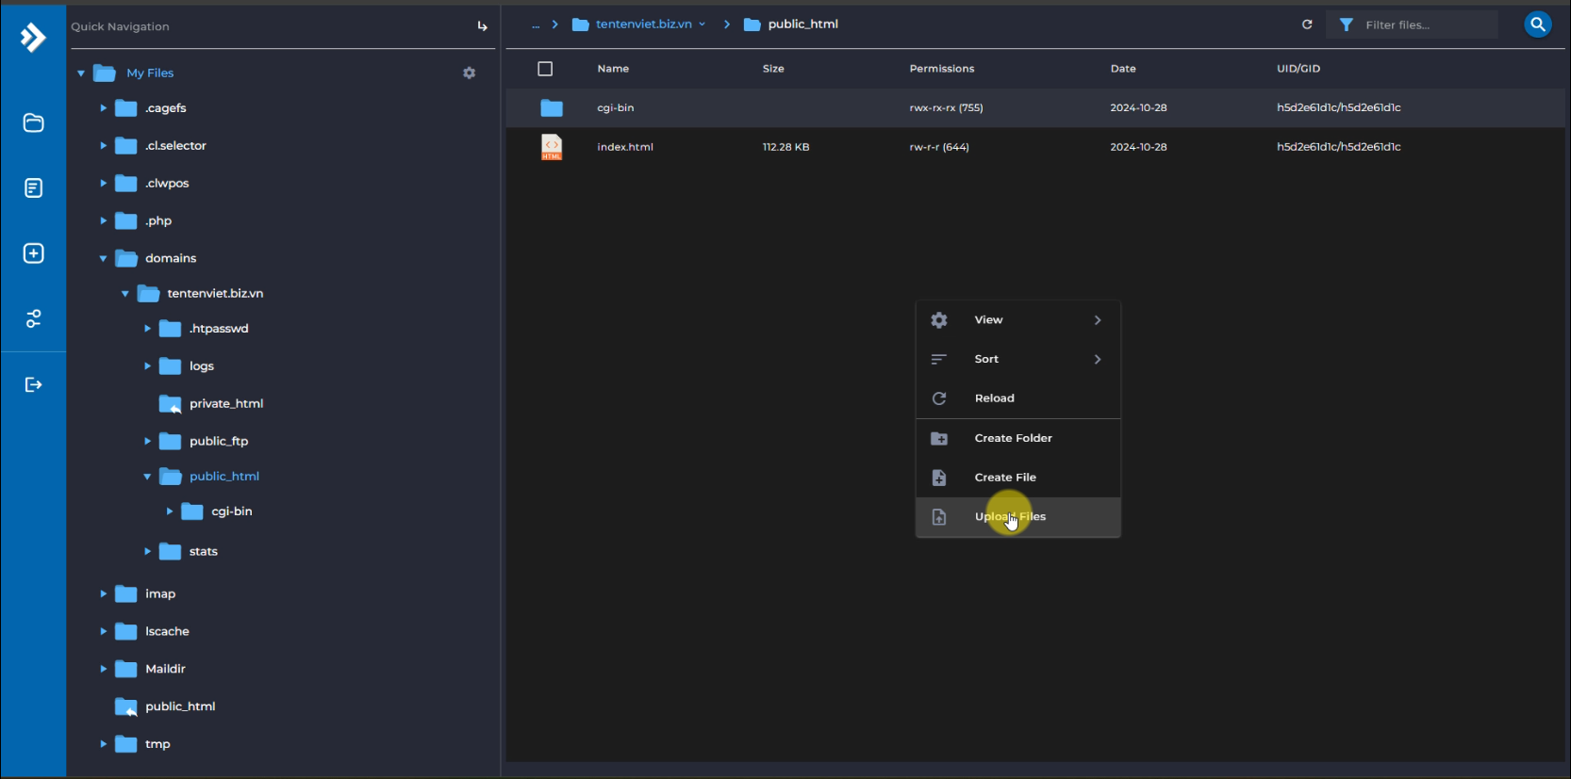Open the sliders settings icon in sidebar
1571x779 pixels.
point(33,318)
